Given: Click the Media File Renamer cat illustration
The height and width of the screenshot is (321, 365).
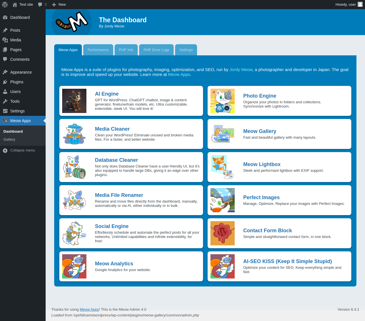Looking at the screenshot, I should (74, 200).
